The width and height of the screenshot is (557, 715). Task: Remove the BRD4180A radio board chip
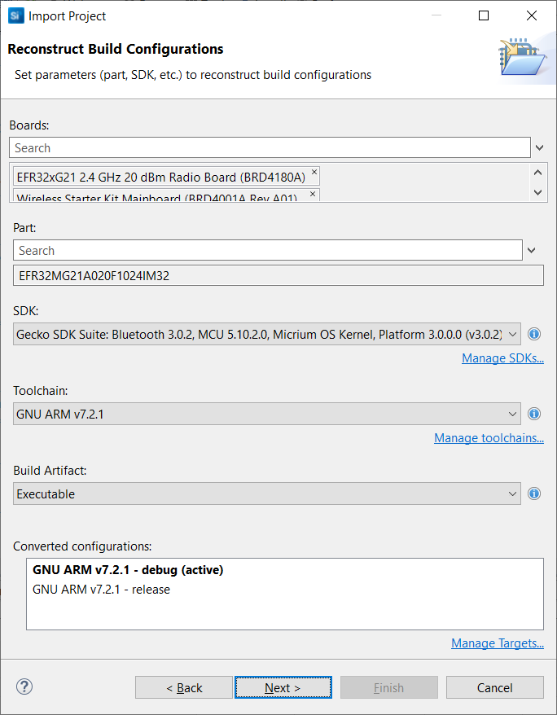314,173
